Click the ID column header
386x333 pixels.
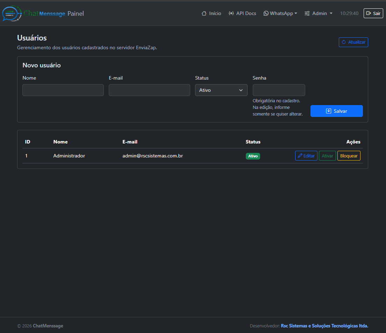click(x=28, y=142)
